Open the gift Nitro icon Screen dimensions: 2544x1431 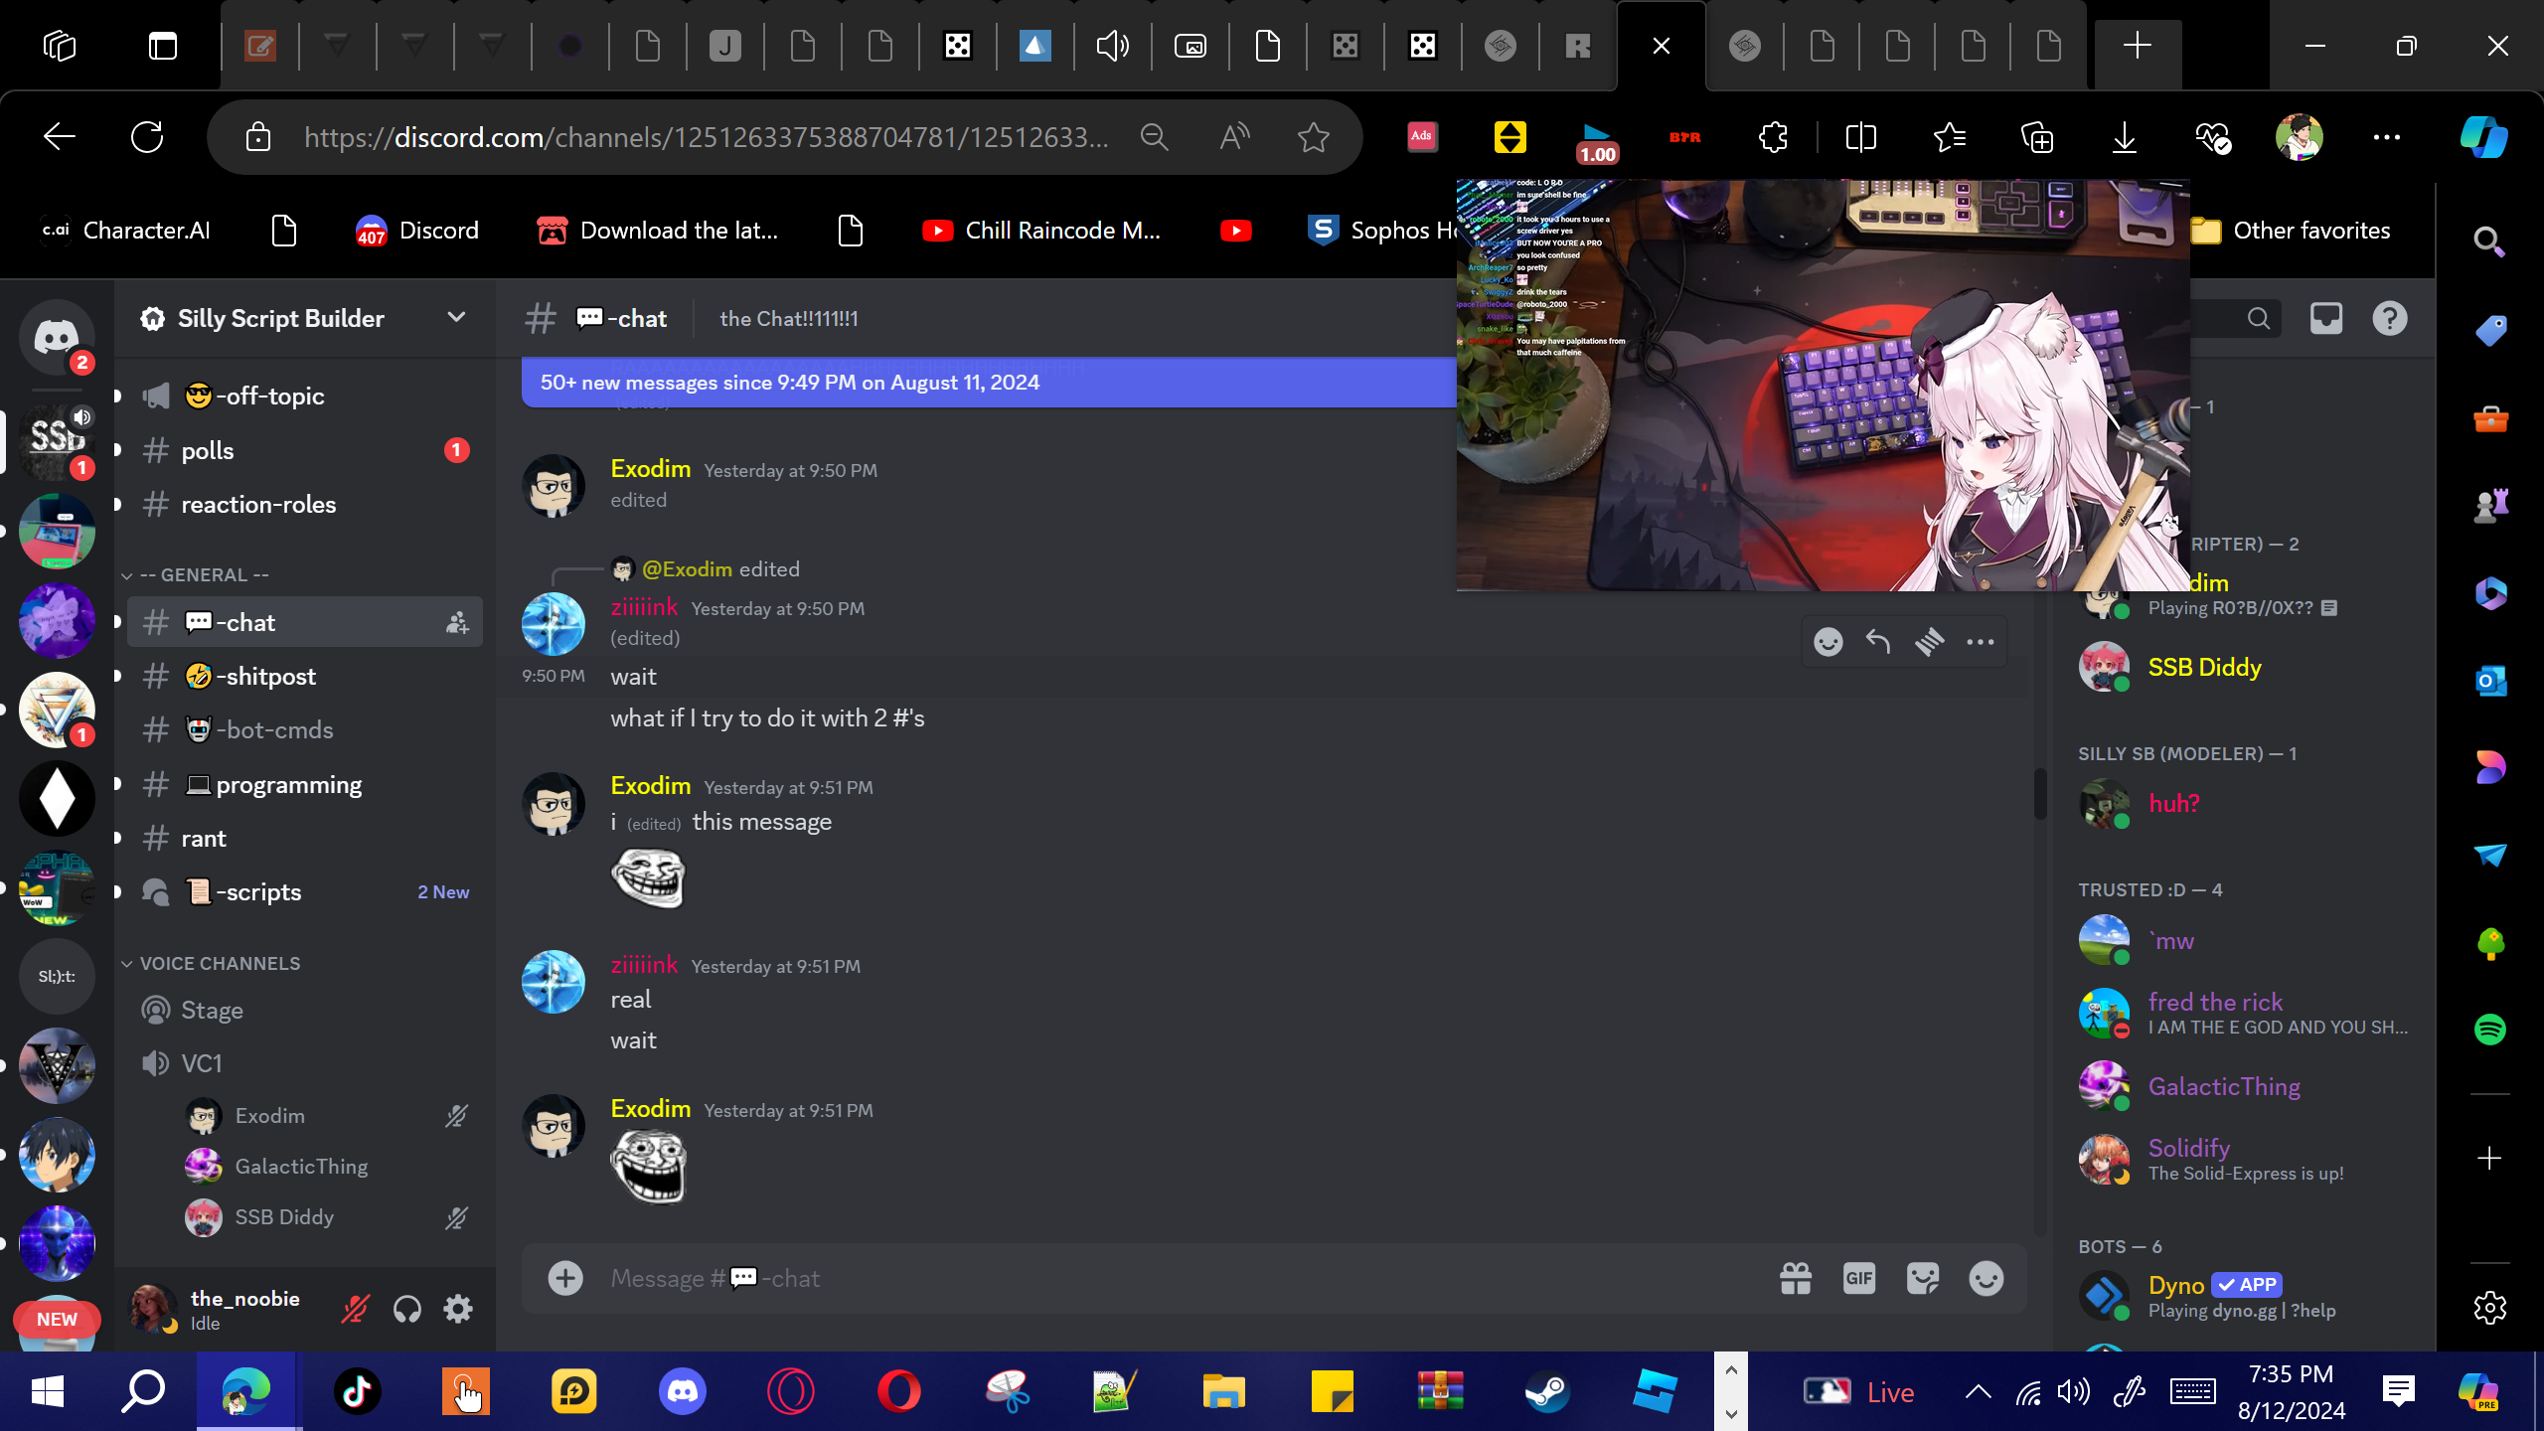[x=1795, y=1278]
